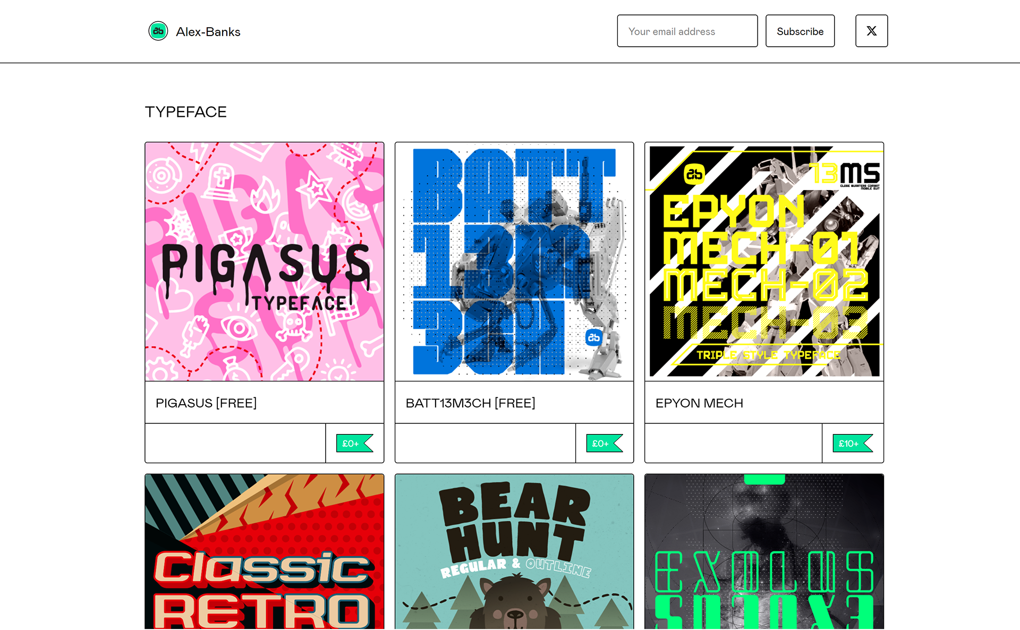1020x630 pixels.
Task: Open the EPYON MECH product title
Action: [x=699, y=403]
